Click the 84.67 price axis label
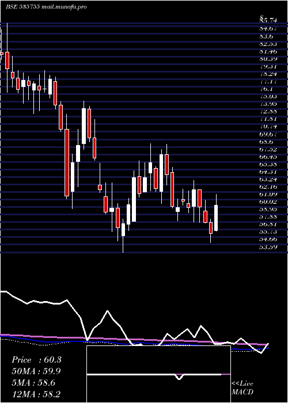This screenshot has width=288, height=403. 268,29
